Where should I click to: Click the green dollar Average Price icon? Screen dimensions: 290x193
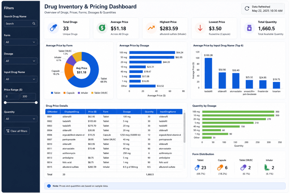(102, 28)
